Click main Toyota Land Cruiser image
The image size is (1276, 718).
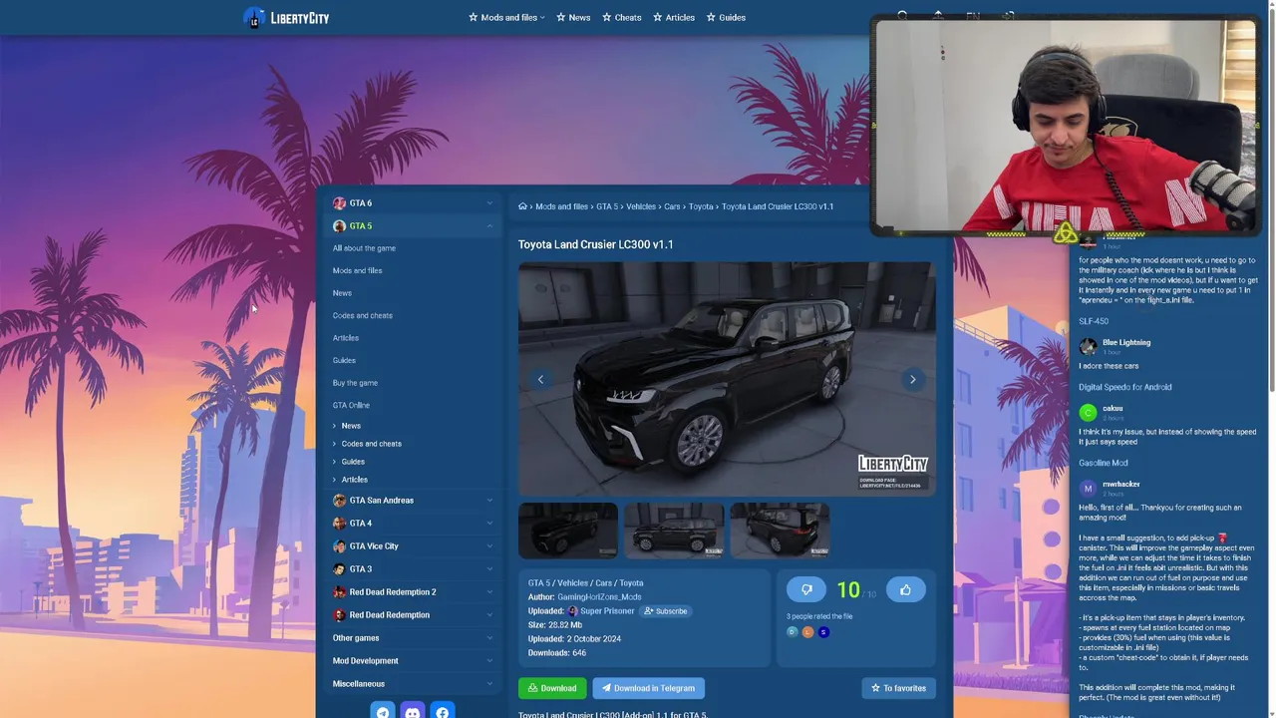(727, 379)
